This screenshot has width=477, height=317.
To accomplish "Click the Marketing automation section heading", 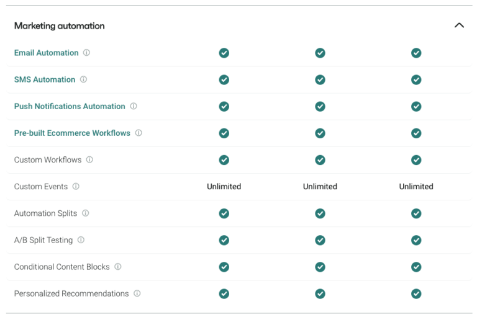I will click(60, 26).
